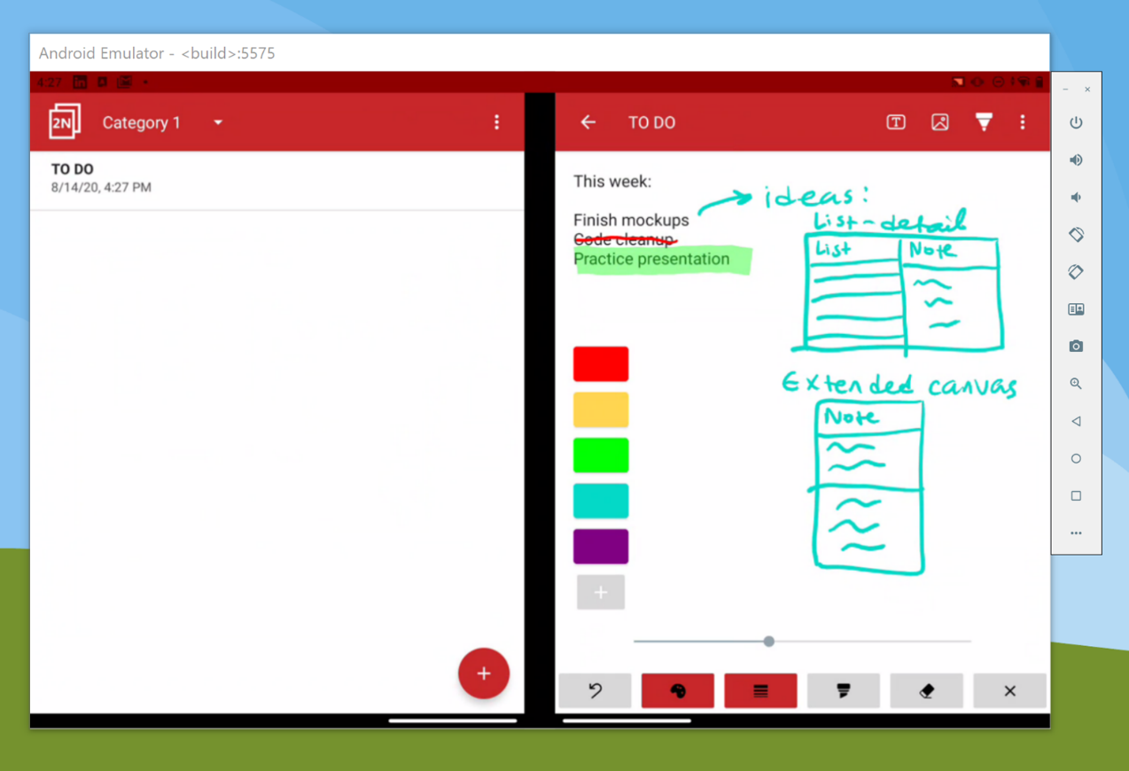Open emulator extended controls (three dots)

pos(1076,533)
